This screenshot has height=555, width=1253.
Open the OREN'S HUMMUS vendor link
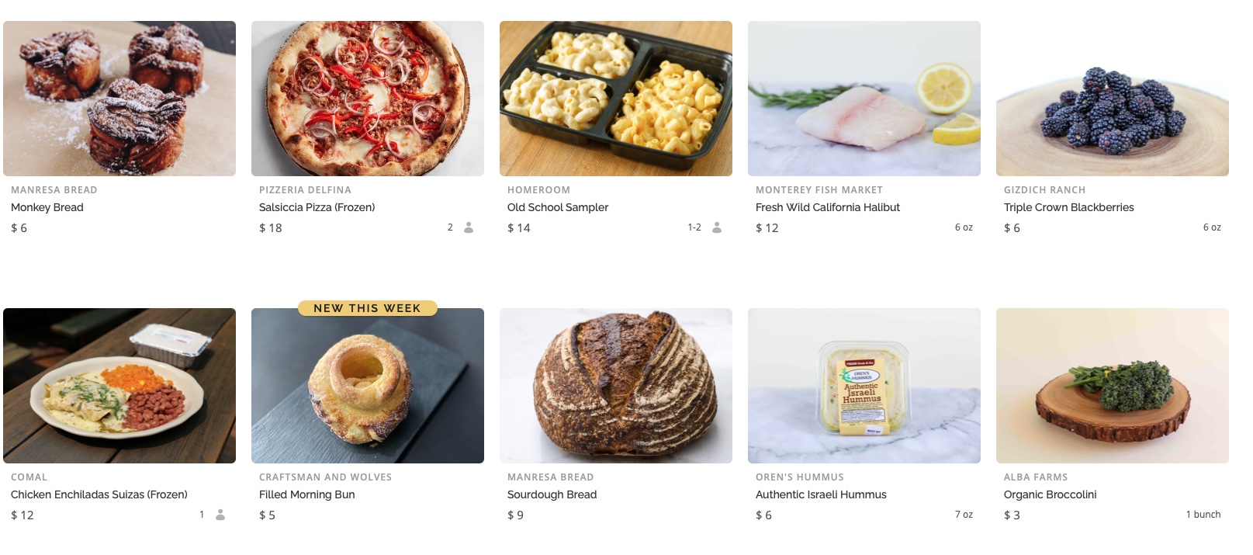[x=800, y=477]
